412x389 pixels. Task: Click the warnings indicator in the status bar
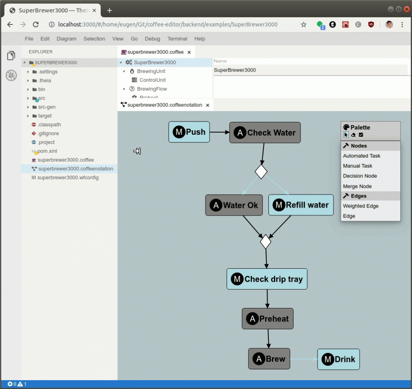19,384
